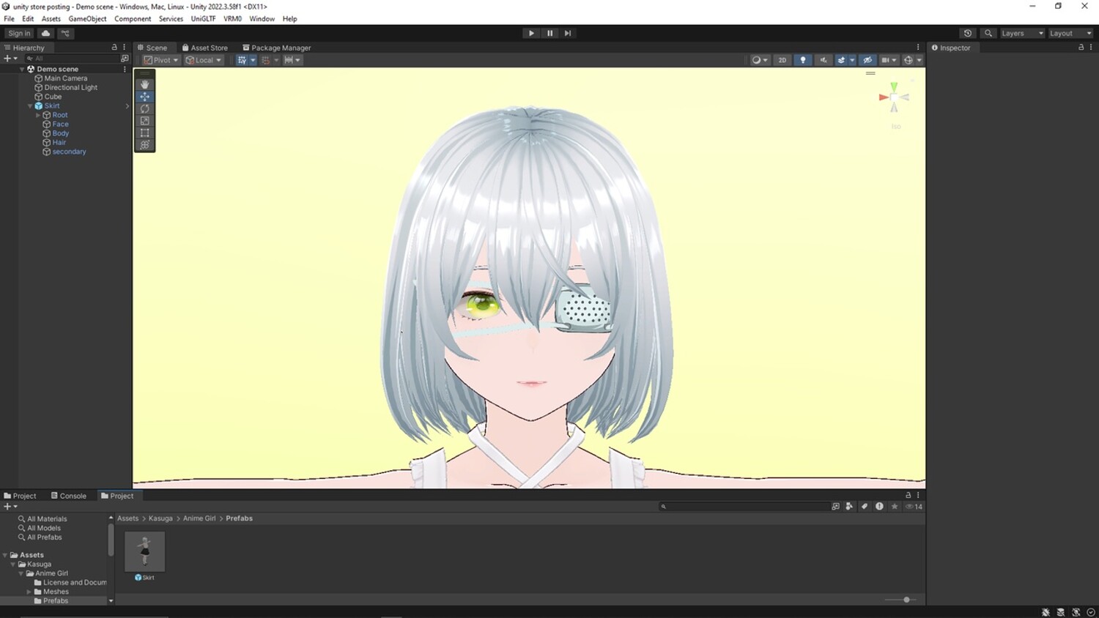Open version control icon beside cloud

tap(65, 33)
